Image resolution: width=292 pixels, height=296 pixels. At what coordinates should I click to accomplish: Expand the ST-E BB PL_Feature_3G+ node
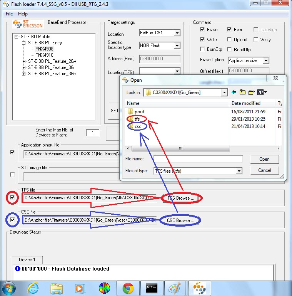tap(23, 74)
